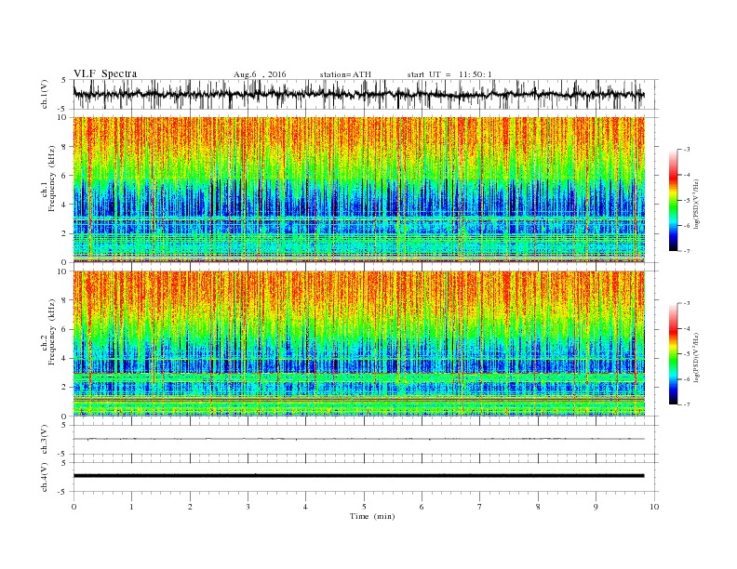This screenshot has width=737, height=569.
Task: Click the "-3" label on ch.2 colorbar
Action: [687, 303]
